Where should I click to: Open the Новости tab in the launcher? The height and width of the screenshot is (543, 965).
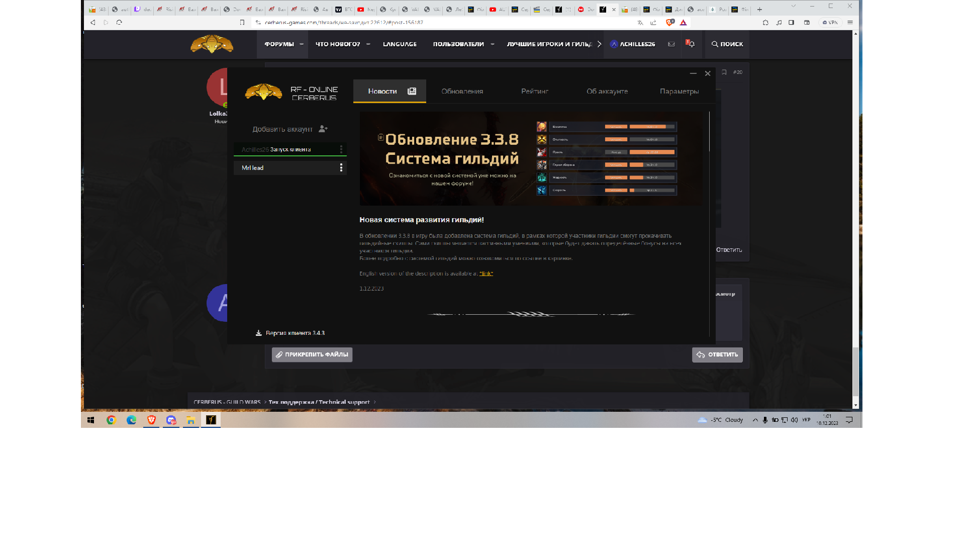(390, 91)
